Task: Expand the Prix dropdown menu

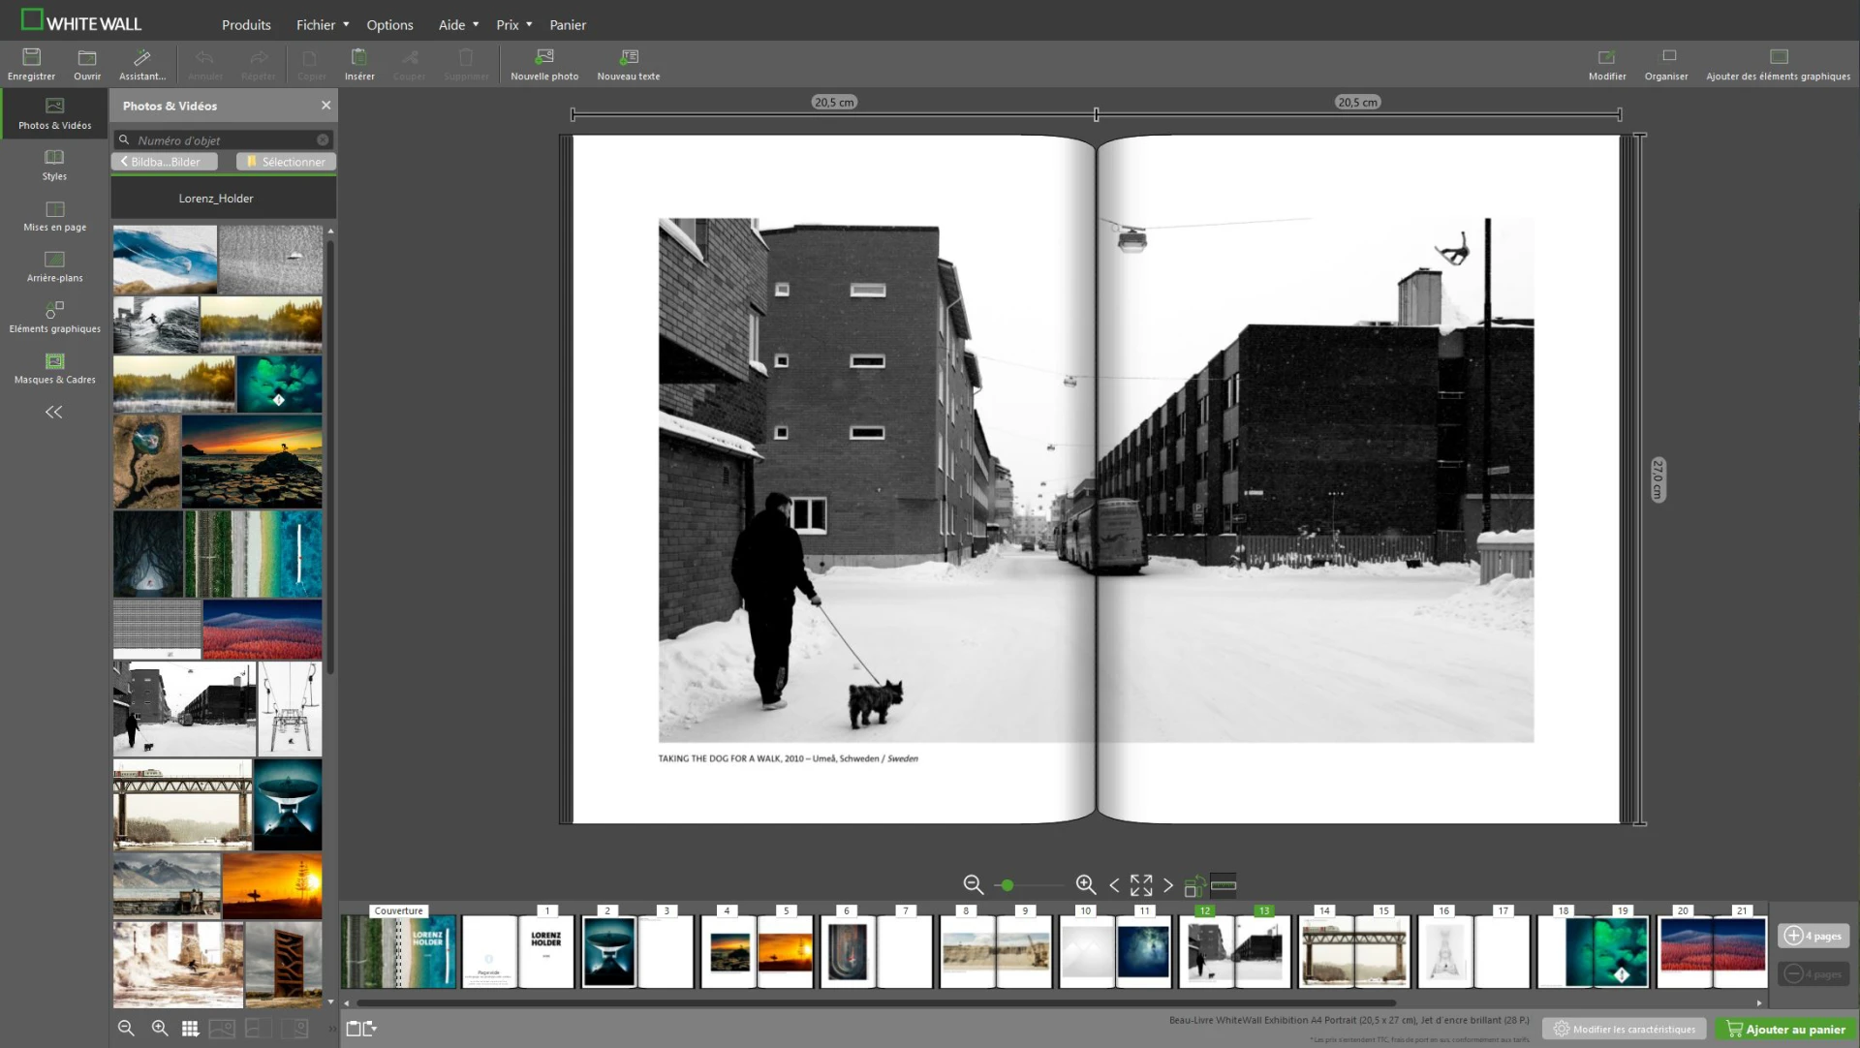Action: pos(513,25)
